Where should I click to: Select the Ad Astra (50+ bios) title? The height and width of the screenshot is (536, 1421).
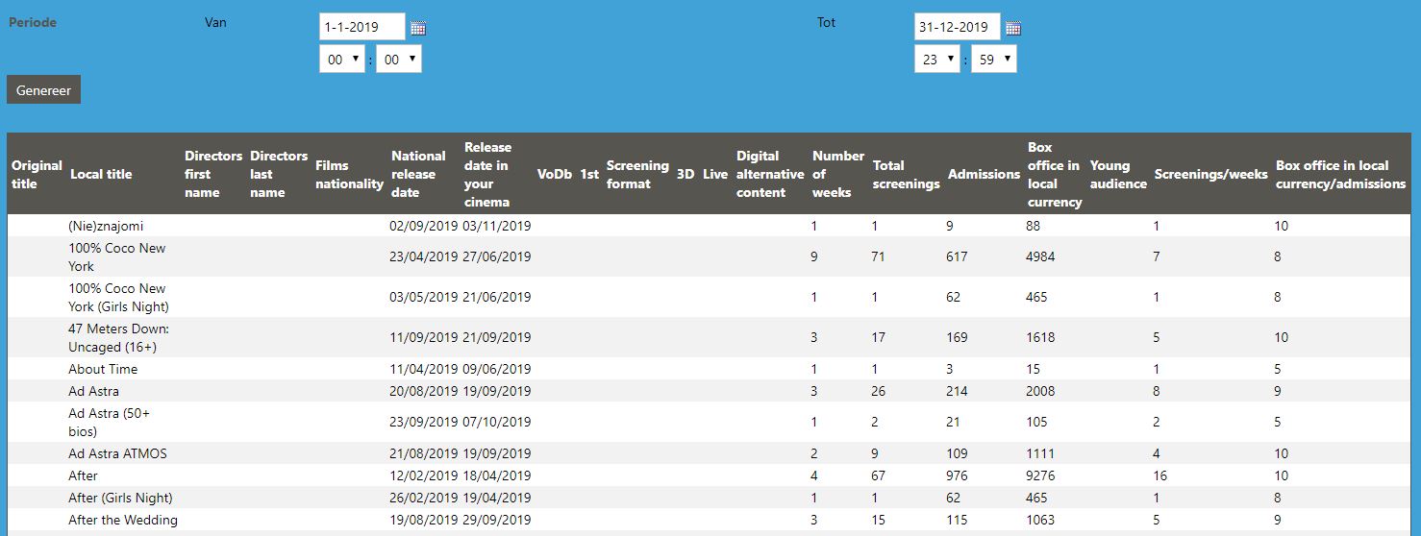(109, 423)
